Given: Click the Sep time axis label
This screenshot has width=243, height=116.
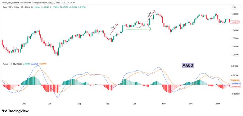Looking at the screenshot, I should (107, 104).
